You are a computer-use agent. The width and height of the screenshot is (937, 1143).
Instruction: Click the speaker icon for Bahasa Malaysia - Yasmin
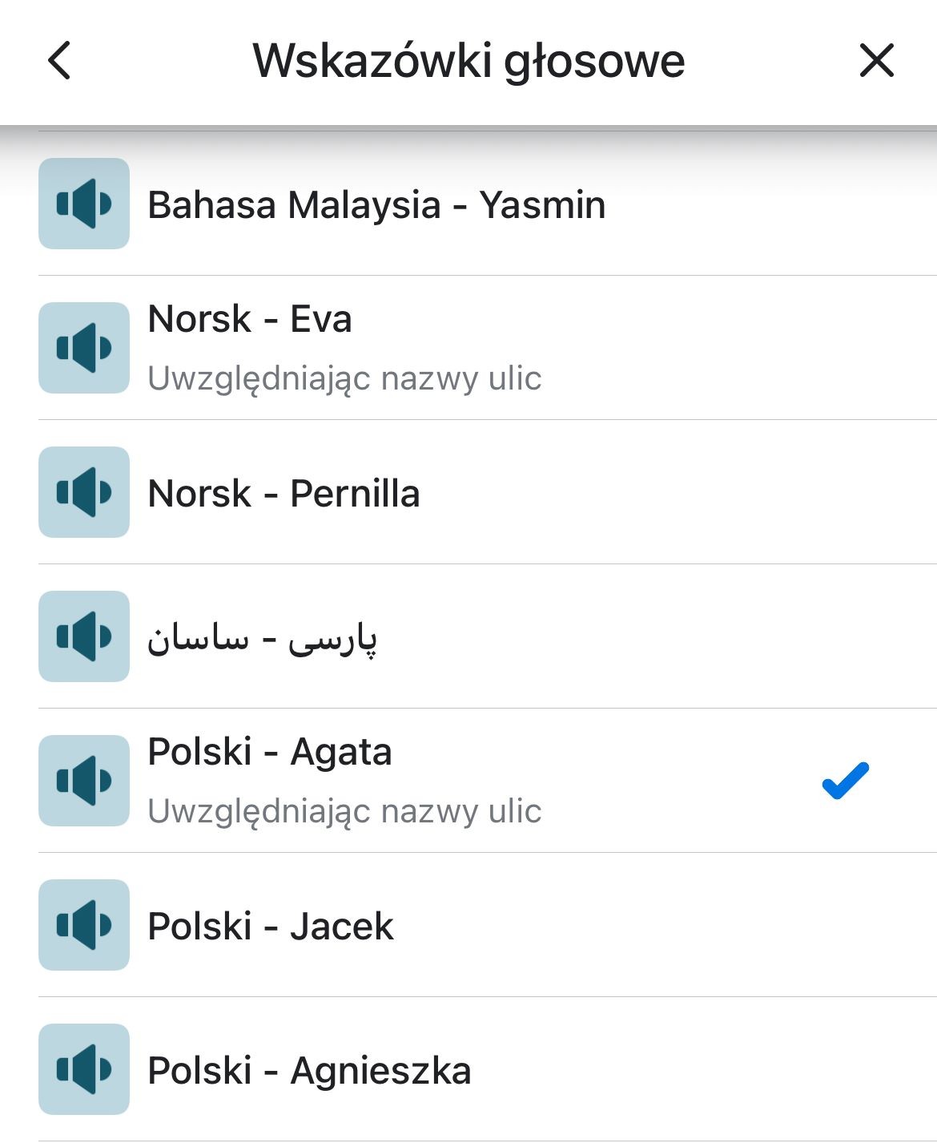tap(83, 204)
